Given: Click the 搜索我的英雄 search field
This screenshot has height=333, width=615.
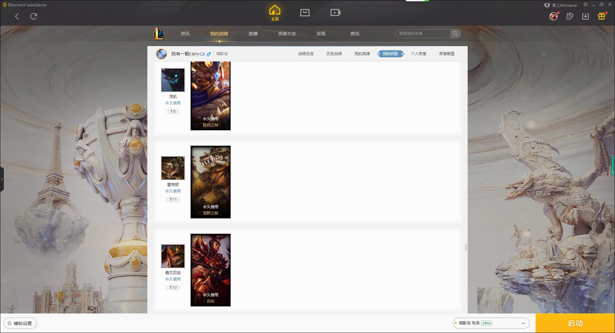Looking at the screenshot, I should pyautogui.click(x=423, y=34).
